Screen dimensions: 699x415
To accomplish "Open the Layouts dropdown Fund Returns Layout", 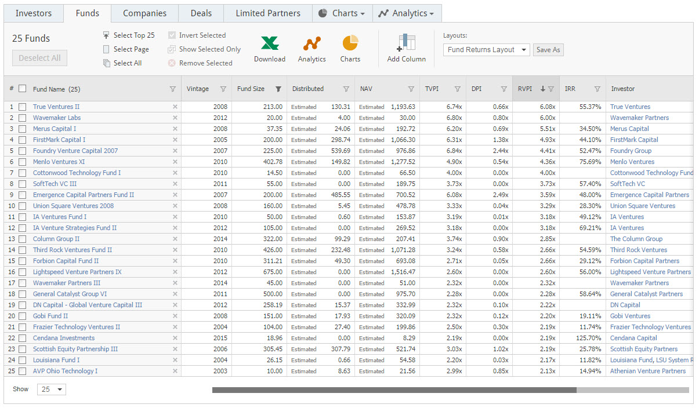I will click(x=486, y=50).
